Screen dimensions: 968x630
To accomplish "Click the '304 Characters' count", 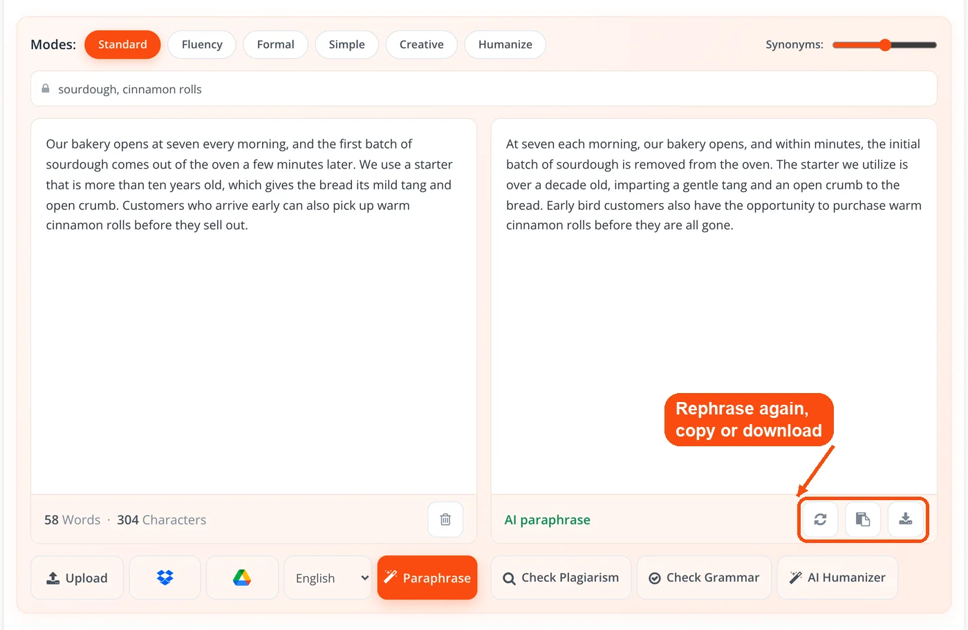I will 162,520.
